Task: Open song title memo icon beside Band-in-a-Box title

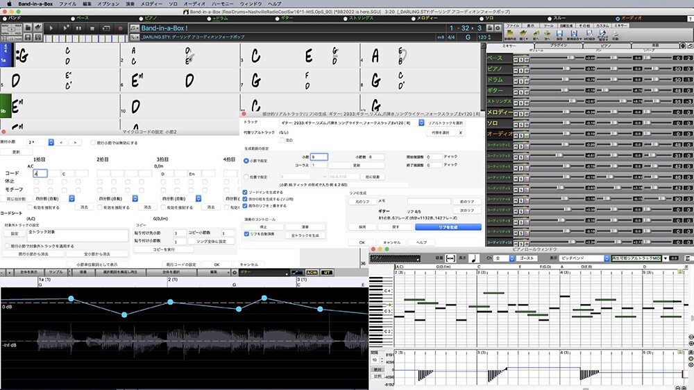Action: point(134,28)
